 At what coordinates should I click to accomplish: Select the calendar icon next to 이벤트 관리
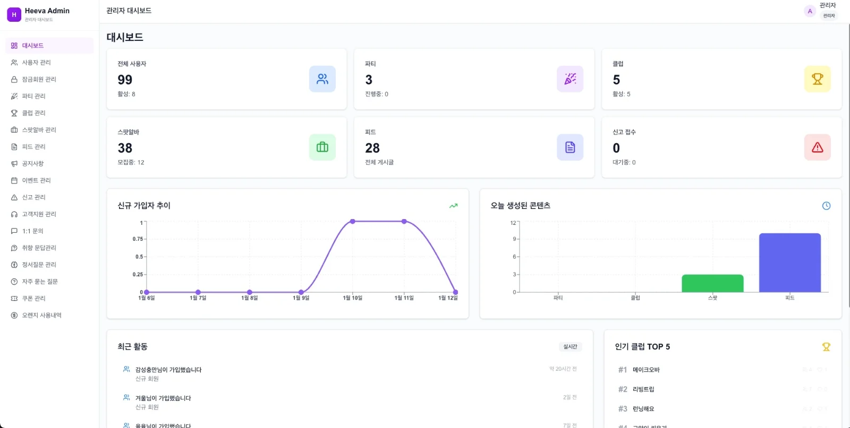(14, 180)
